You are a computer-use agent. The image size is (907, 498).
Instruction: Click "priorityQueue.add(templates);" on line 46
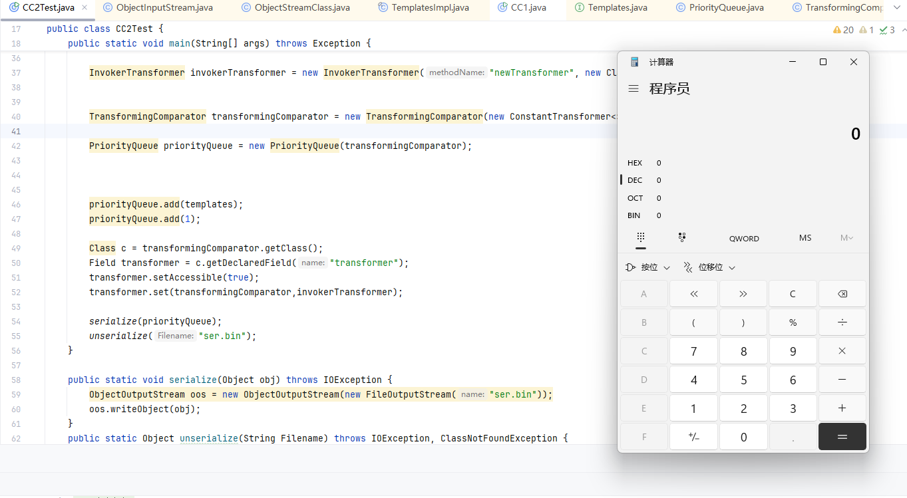pyautogui.click(x=166, y=204)
